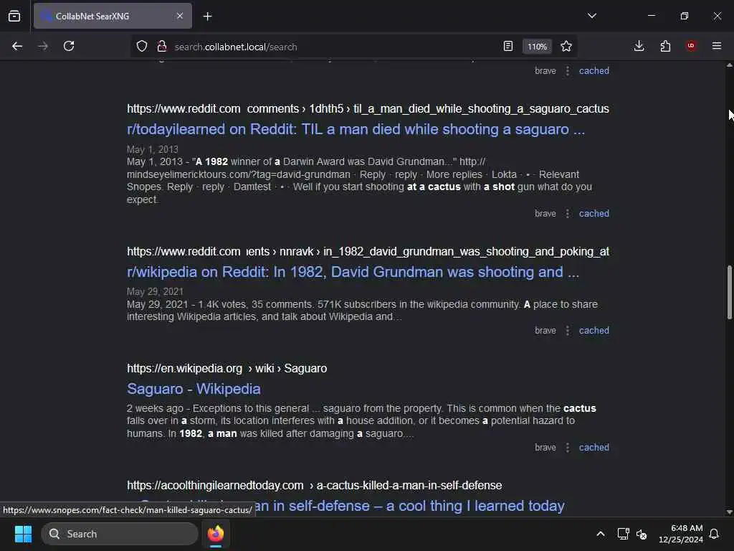Click the page's vertical scrollbar thumb

tap(729, 293)
